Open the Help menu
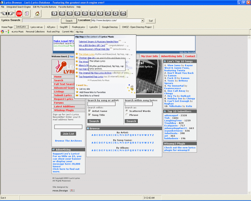 78,7
